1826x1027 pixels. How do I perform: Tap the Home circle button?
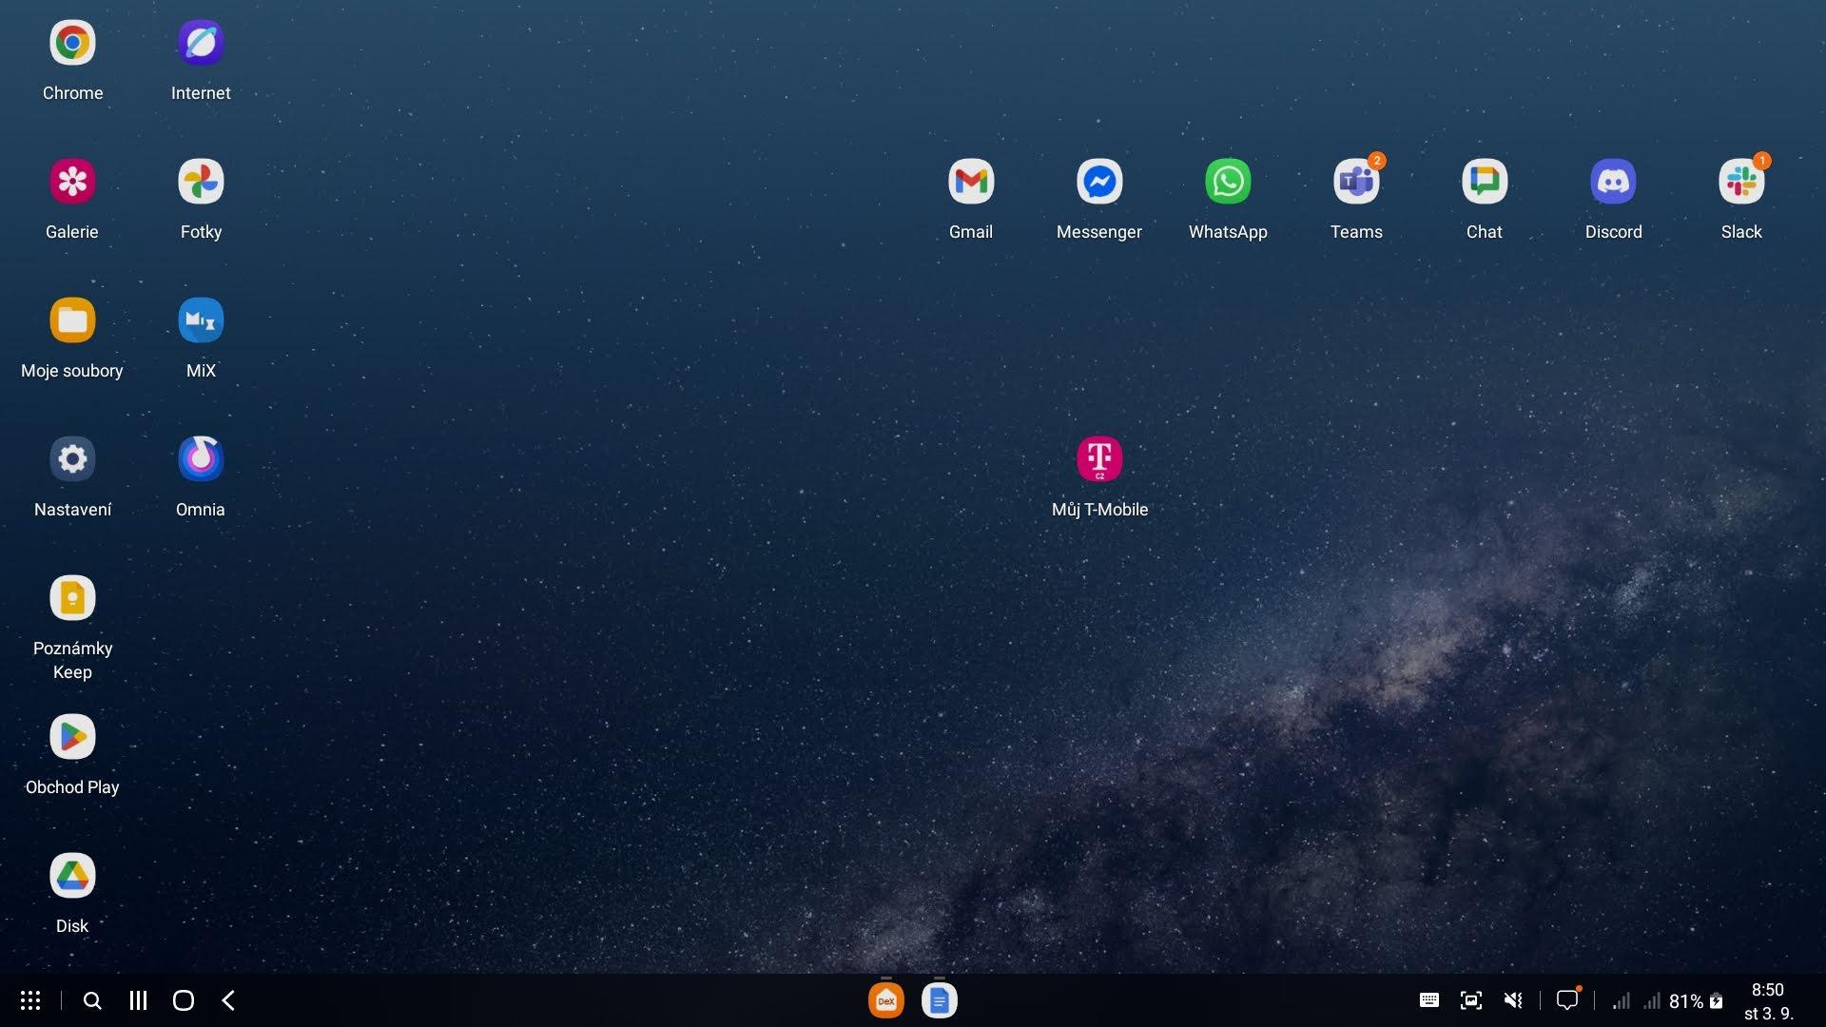184,1000
